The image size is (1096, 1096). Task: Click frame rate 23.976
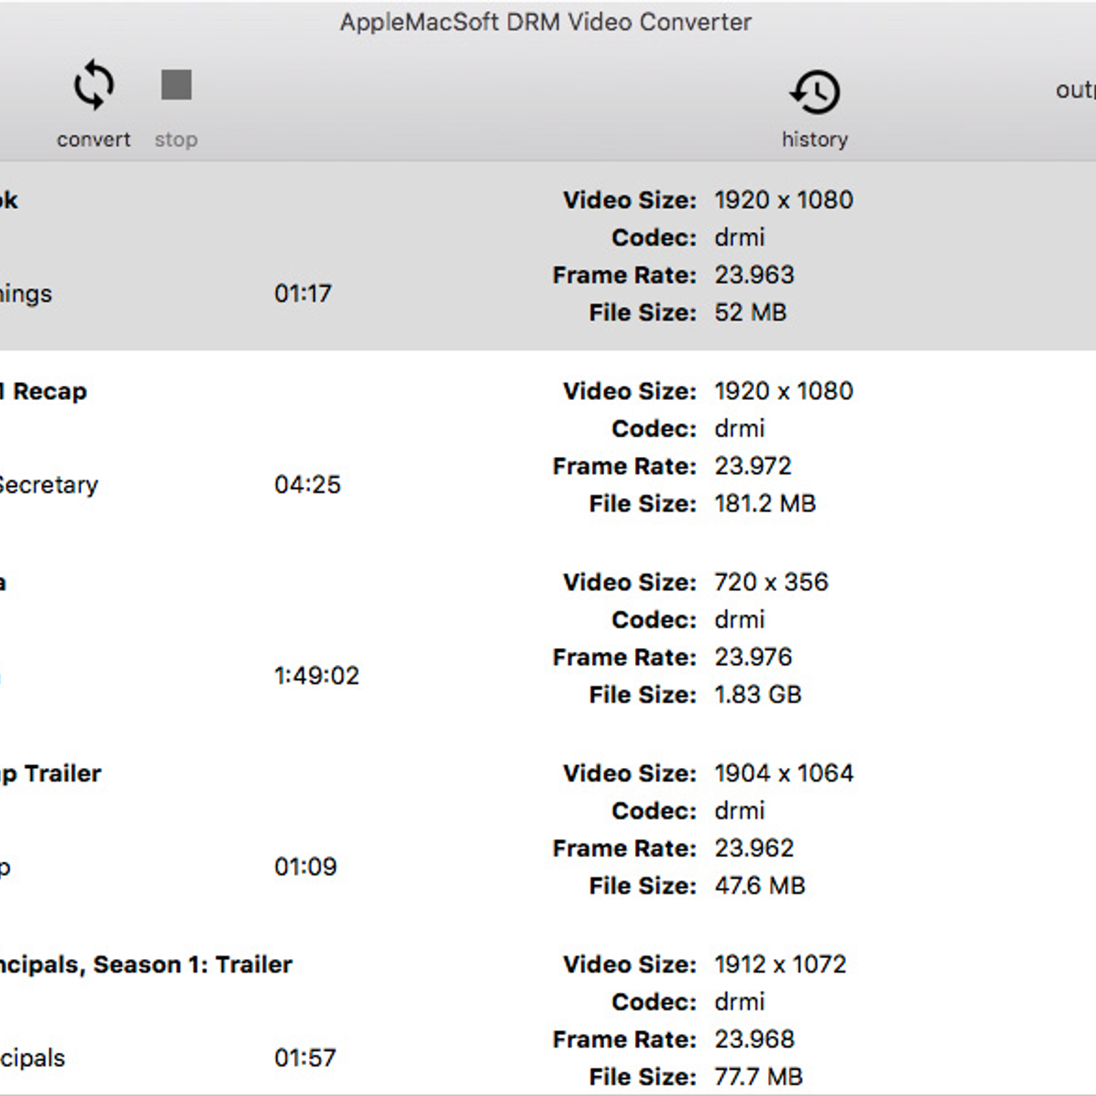click(x=753, y=658)
